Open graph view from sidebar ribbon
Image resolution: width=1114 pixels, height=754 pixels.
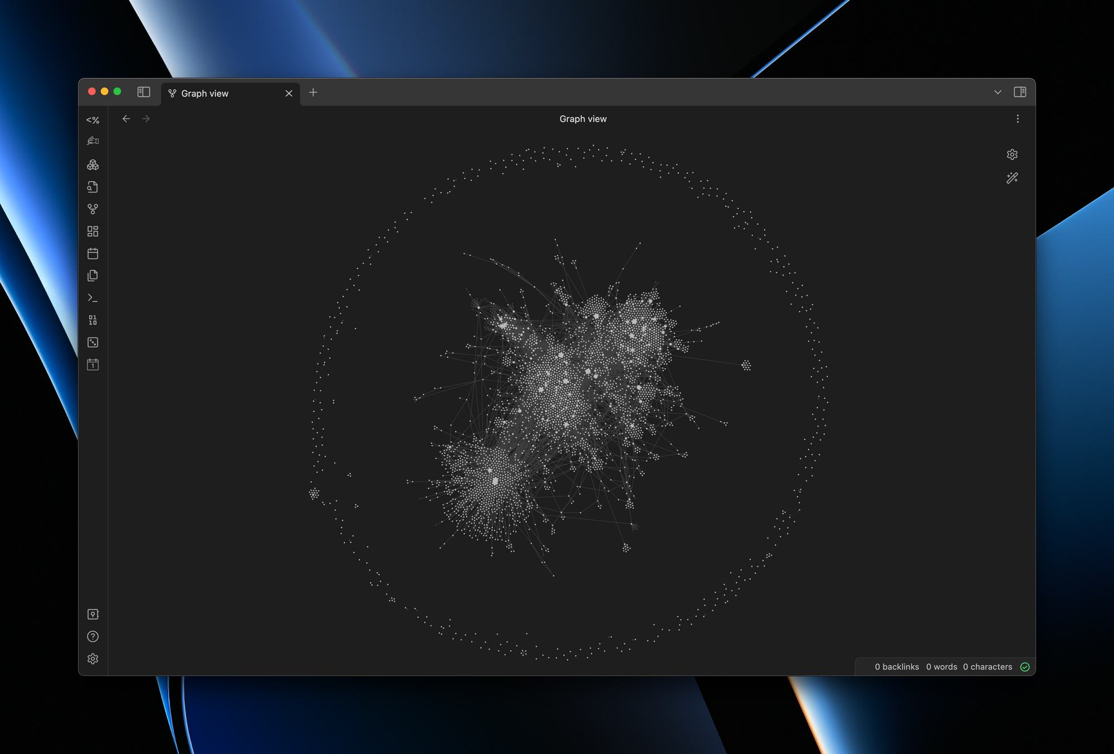tap(92, 209)
